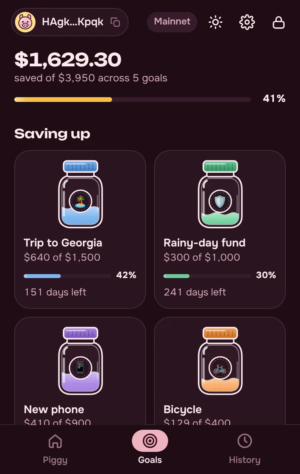Lock the wallet with padlock icon
Image resolution: width=300 pixels, height=474 pixels.
click(279, 22)
